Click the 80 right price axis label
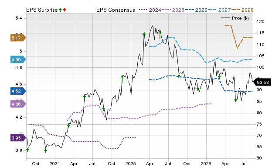The height and width of the screenshot is (166, 279). [x=259, y=113]
